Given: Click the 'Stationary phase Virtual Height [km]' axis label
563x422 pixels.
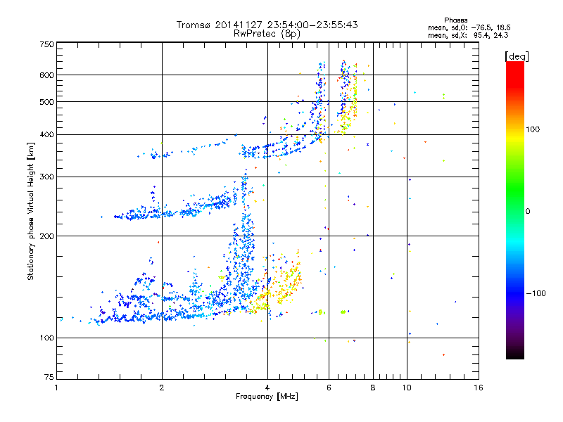Looking at the screenshot, I should point(31,212).
